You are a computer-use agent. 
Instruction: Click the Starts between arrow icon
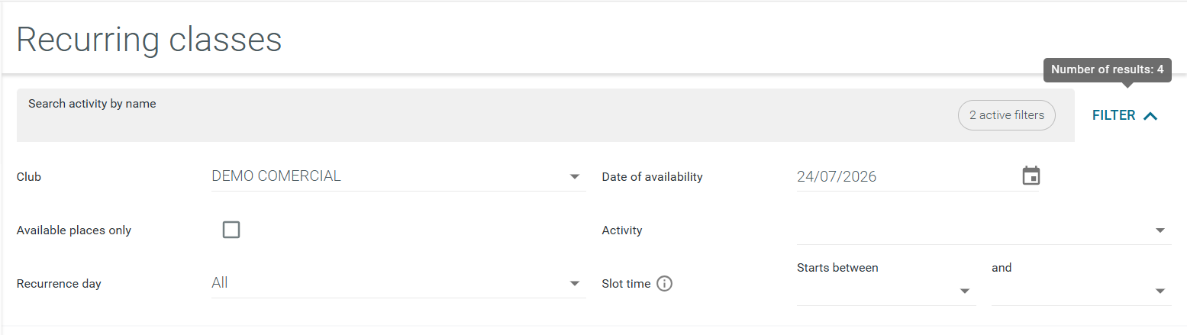pyautogui.click(x=965, y=292)
